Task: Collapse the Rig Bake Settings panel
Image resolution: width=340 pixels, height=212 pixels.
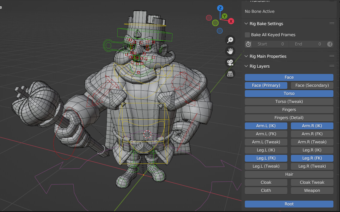Action: pyautogui.click(x=246, y=24)
